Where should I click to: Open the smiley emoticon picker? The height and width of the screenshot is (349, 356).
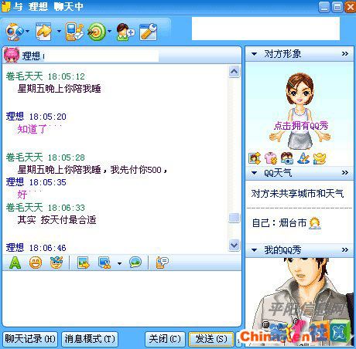[x=36, y=263]
